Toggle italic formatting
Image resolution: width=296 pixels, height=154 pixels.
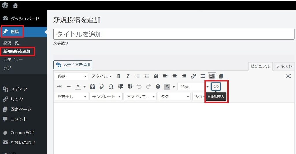pyautogui.click(x=128, y=76)
